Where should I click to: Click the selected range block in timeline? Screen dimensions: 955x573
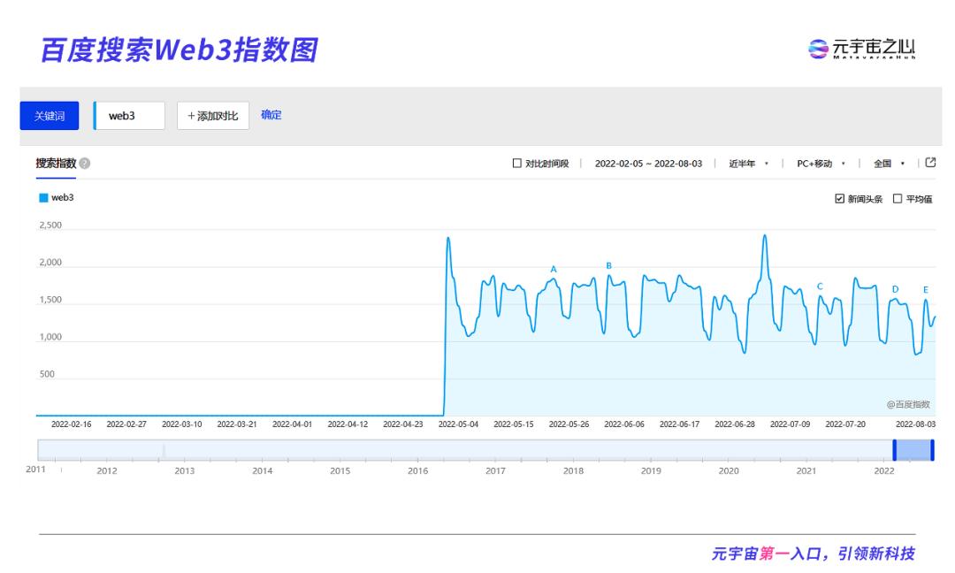click(x=913, y=450)
